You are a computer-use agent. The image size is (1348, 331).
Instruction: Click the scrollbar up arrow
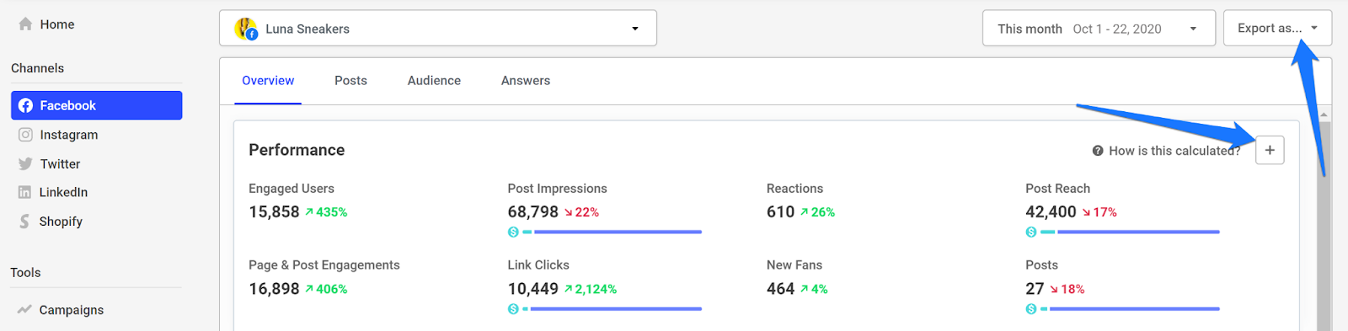[x=1324, y=114]
